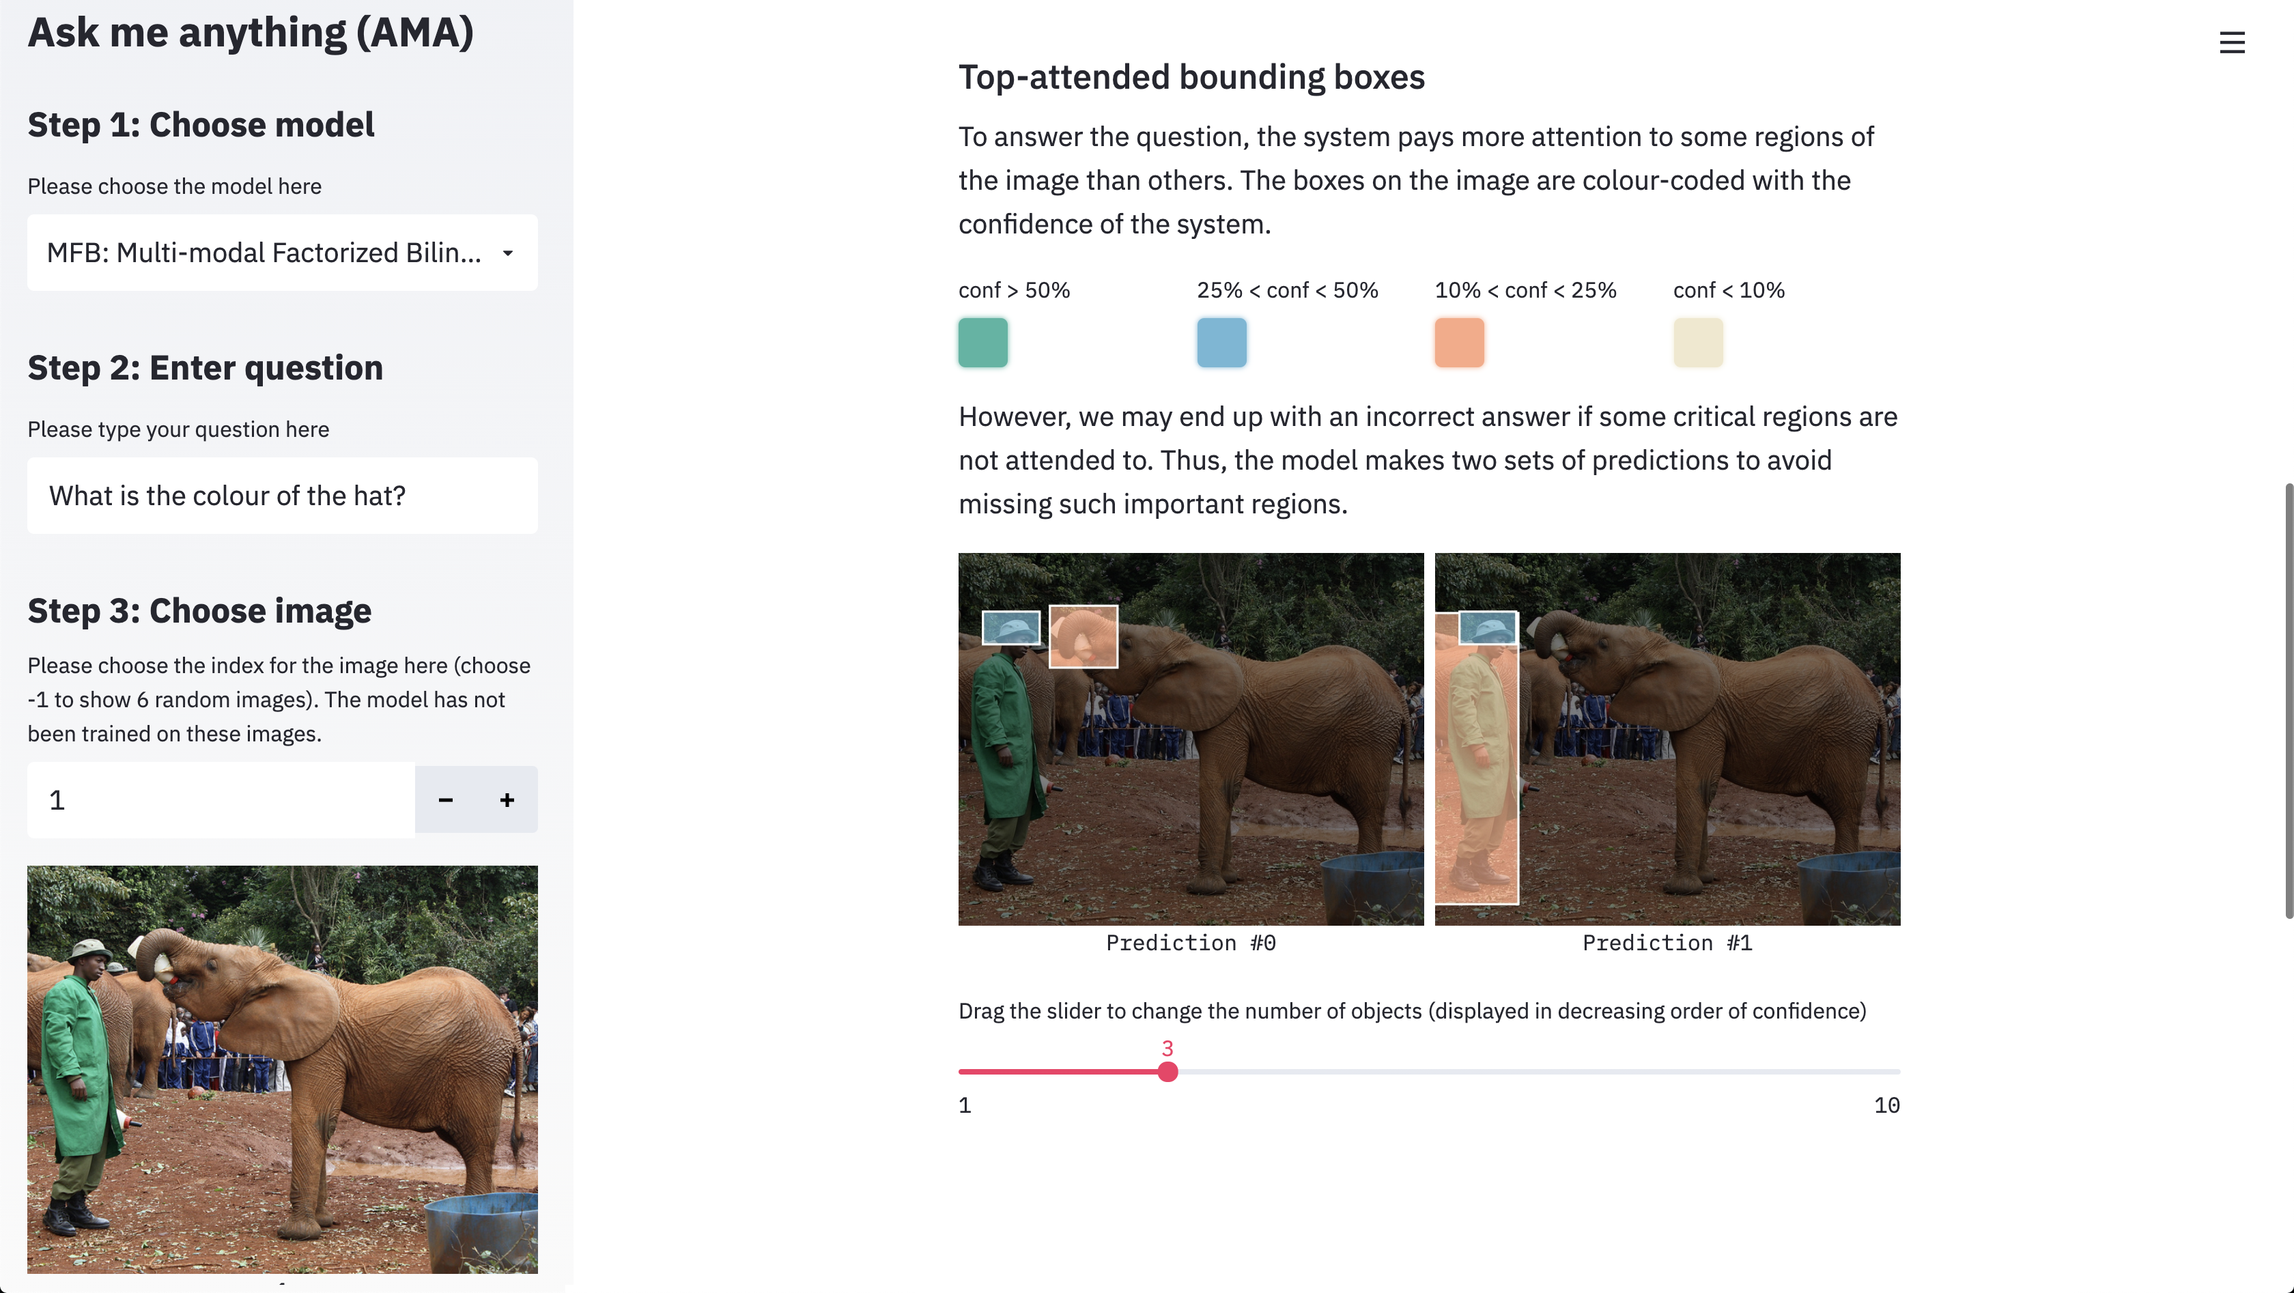Click the elephant preview image in sidebar

pyautogui.click(x=281, y=1068)
